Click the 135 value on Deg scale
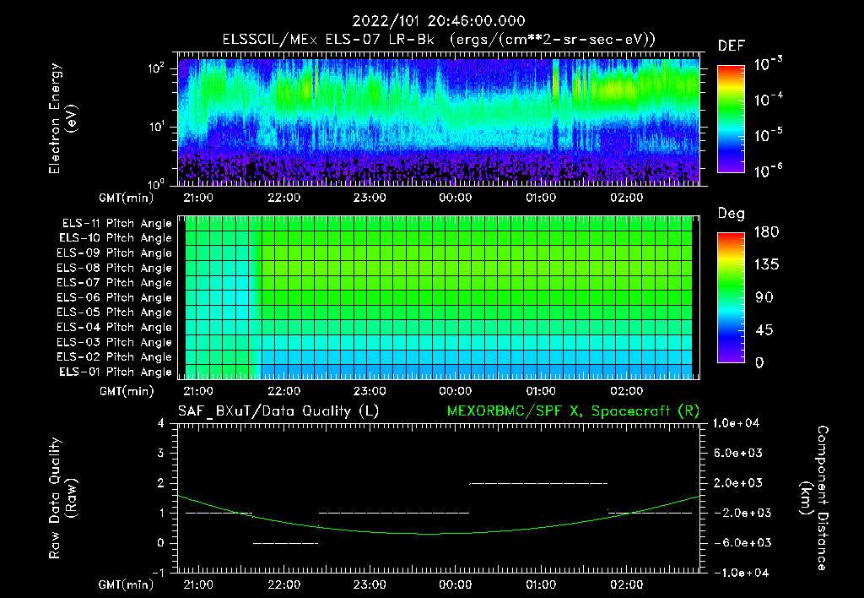864x598 pixels. click(x=766, y=265)
